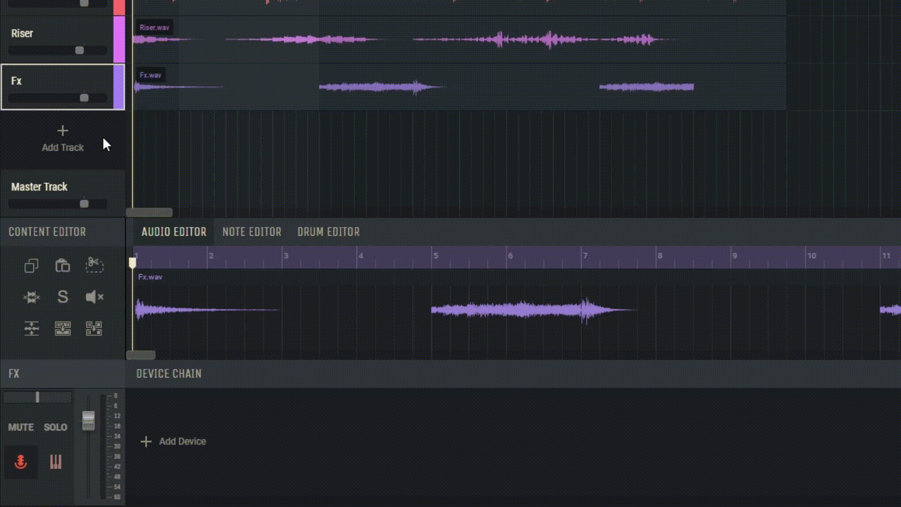Click the Copy clip icon in Content Editor
The image size is (901, 507).
click(31, 266)
